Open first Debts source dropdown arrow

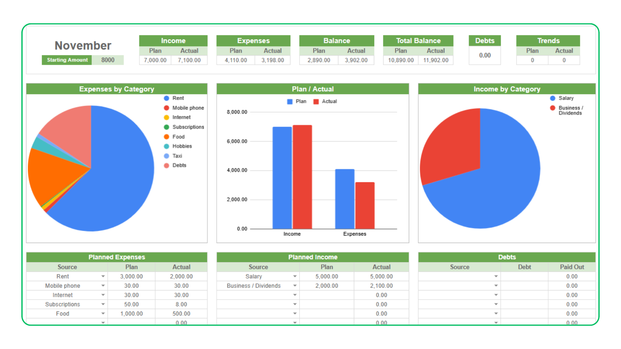pyautogui.click(x=496, y=277)
